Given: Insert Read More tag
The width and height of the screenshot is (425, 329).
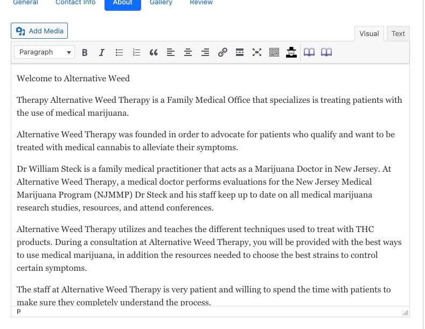Looking at the screenshot, I should point(240,52).
